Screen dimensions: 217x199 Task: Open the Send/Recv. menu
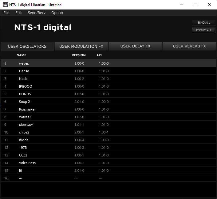[x=37, y=13]
